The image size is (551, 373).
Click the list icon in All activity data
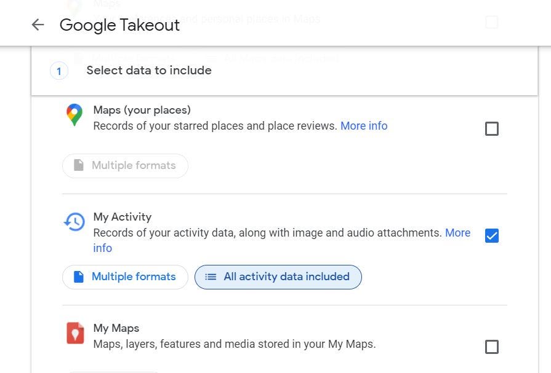(x=211, y=277)
